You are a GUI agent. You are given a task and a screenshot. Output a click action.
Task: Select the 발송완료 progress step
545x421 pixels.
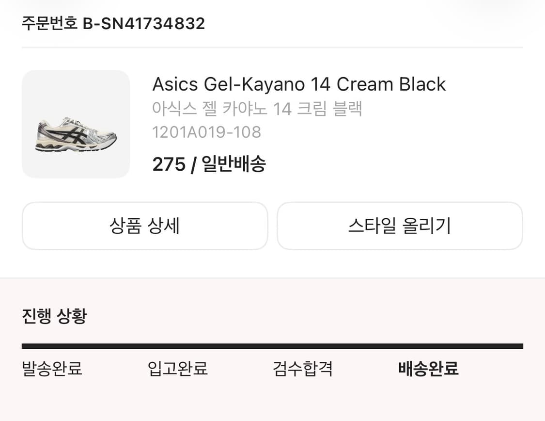51,369
